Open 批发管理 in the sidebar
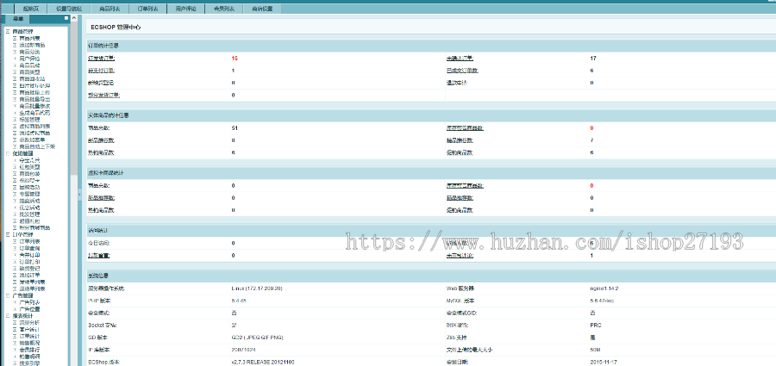 [29, 214]
